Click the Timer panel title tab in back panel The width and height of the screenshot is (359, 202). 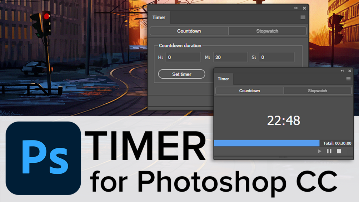coord(159,18)
